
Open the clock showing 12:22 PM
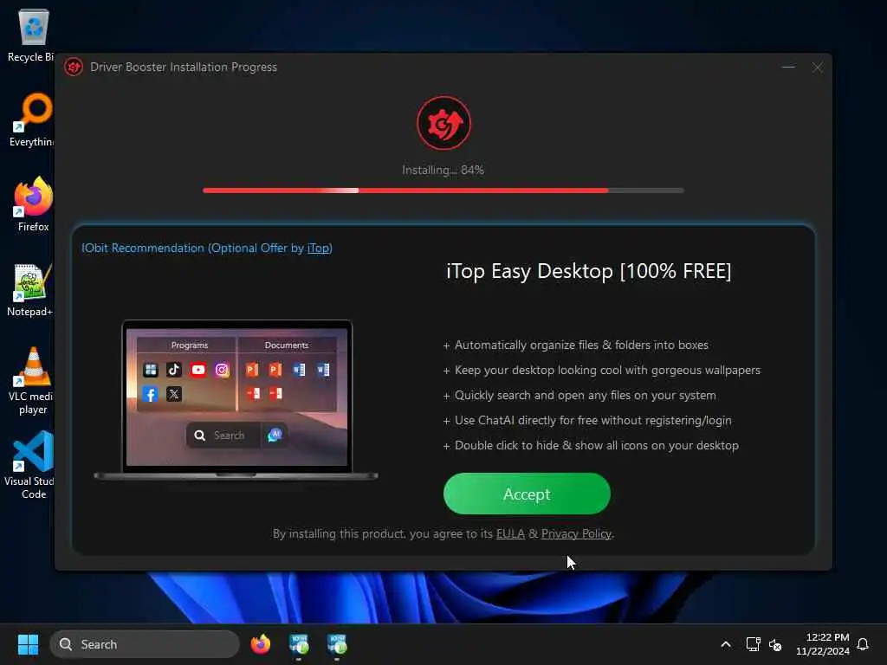823,644
